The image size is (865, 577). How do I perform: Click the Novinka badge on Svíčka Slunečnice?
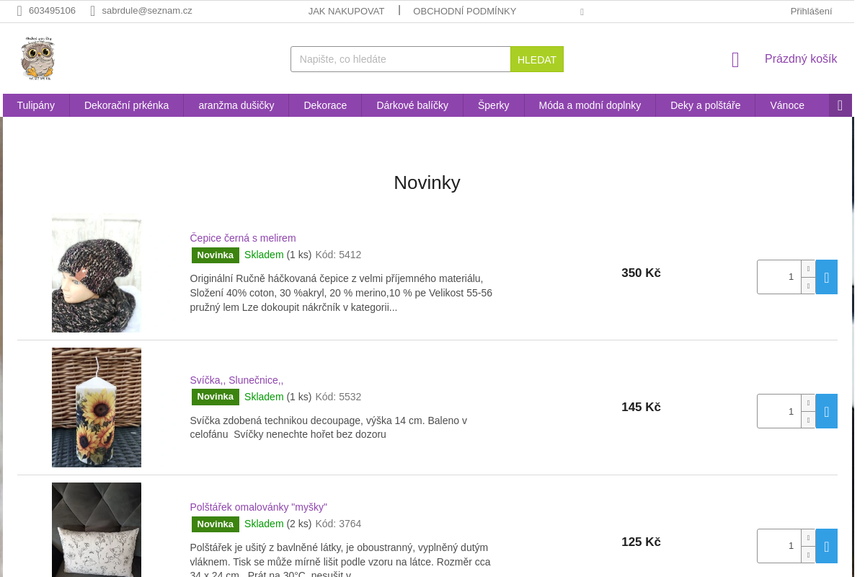click(216, 397)
